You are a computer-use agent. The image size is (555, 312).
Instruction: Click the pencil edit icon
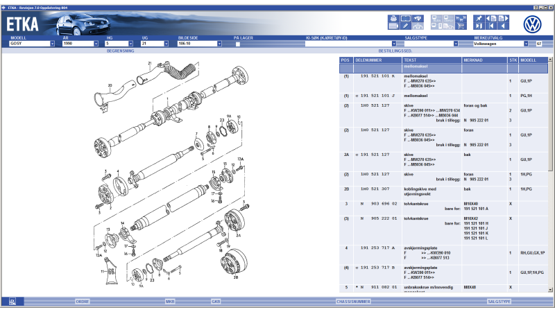[x=407, y=26]
